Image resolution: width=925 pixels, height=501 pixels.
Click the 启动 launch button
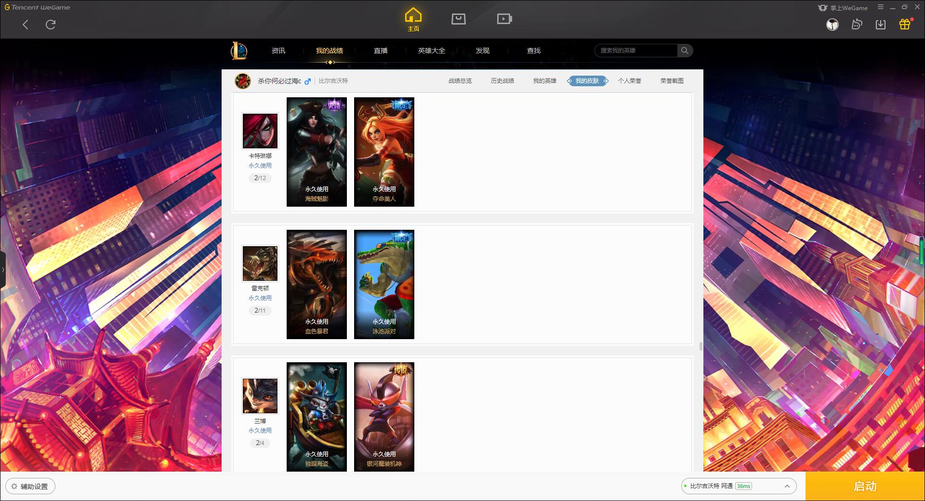tap(865, 486)
